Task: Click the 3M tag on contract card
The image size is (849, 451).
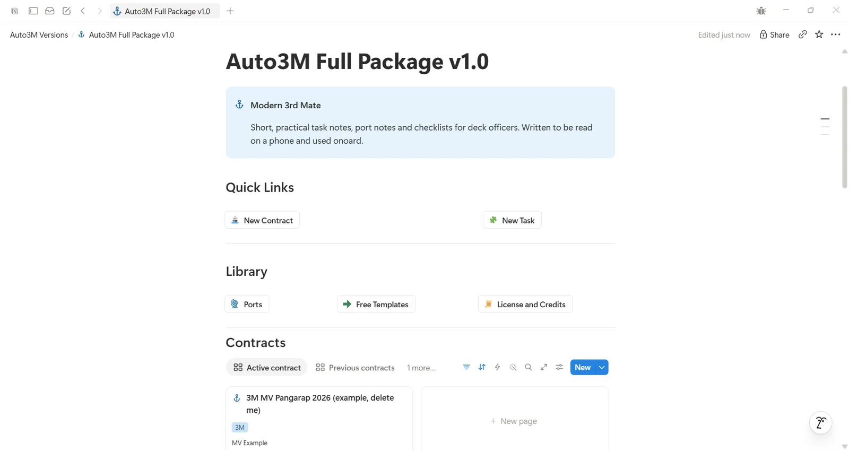Action: pos(240,427)
